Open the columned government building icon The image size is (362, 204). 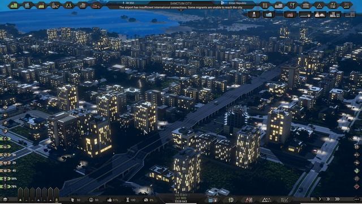tap(305, 5)
